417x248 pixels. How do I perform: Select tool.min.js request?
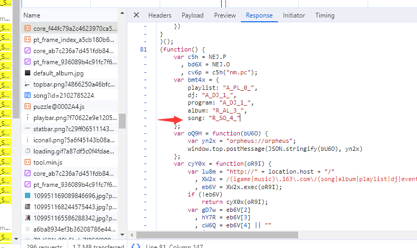[69, 163]
